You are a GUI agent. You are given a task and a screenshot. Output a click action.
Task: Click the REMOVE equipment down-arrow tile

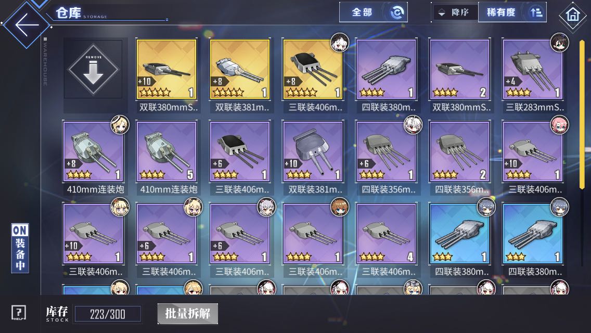93,69
